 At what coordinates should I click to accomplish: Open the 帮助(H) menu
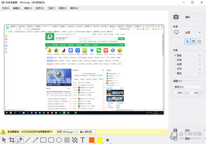coord(74,8)
